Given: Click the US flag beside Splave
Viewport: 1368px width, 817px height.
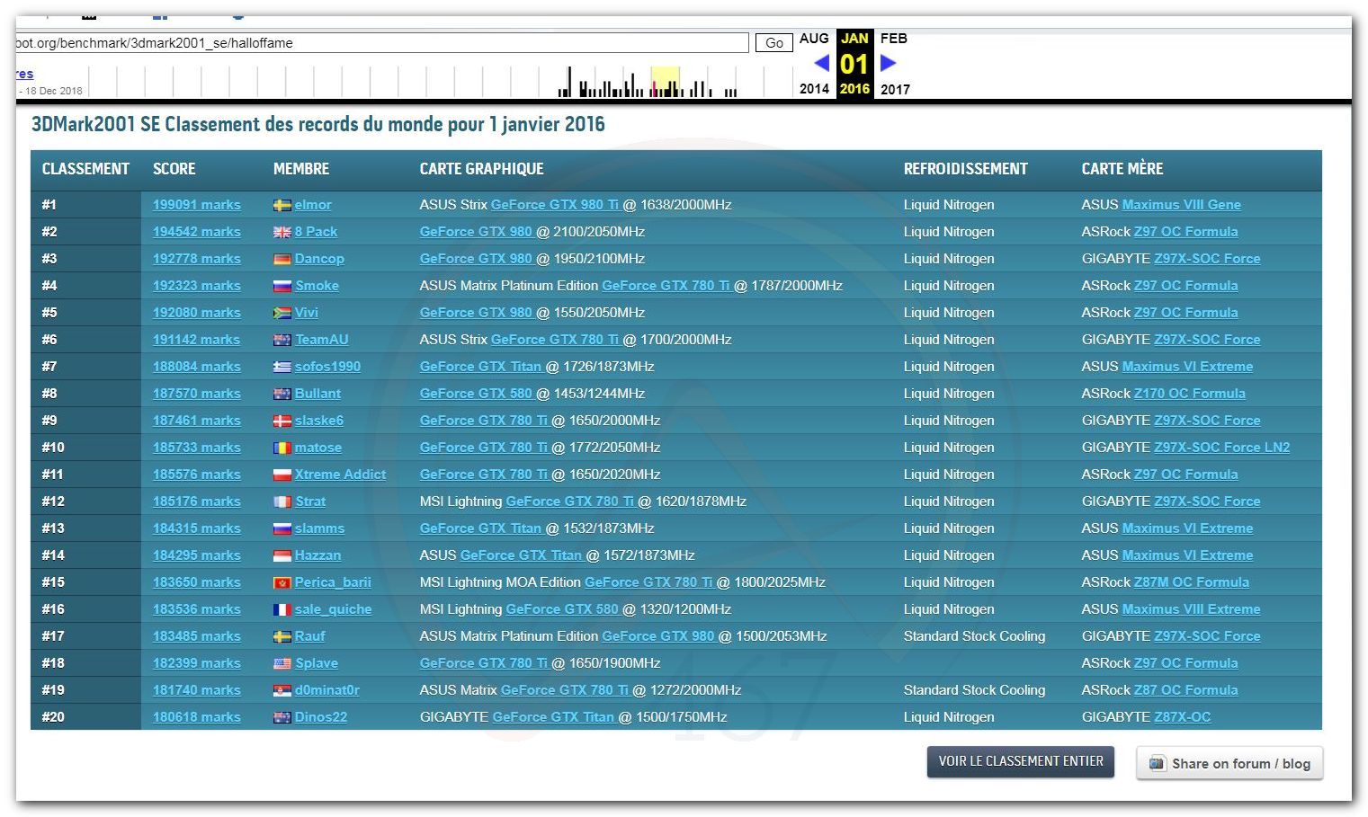Looking at the screenshot, I should tap(282, 663).
